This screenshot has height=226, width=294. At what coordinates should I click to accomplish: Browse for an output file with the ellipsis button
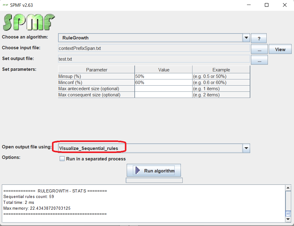(259, 60)
